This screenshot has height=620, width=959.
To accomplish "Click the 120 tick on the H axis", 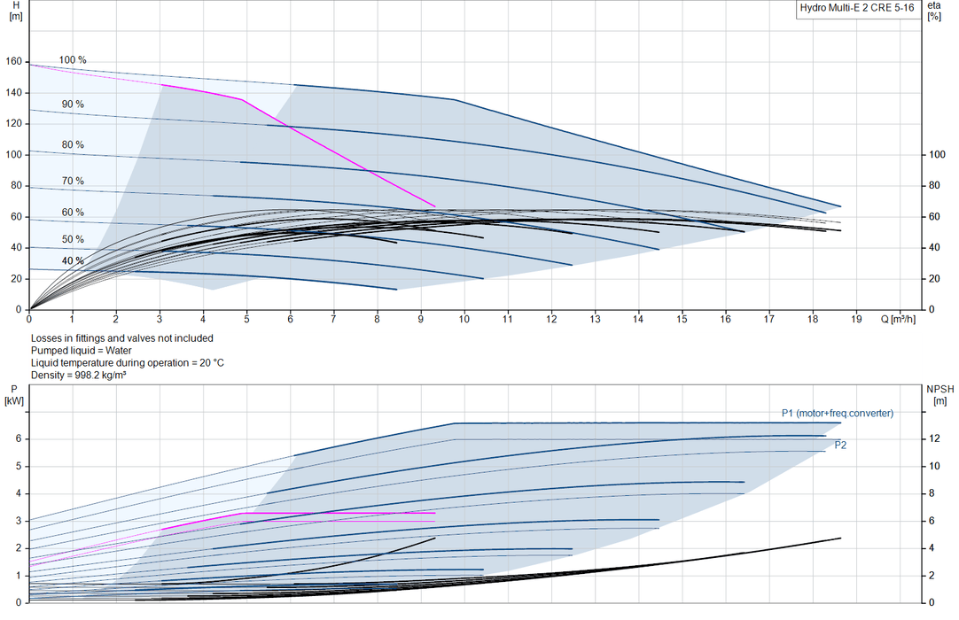I will coord(13,123).
